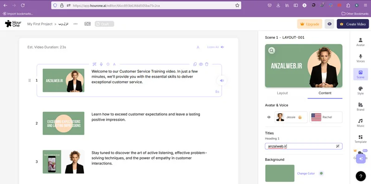The height and width of the screenshot is (184, 371).
Task: Open the Music sidebar panel
Action: pyautogui.click(x=360, y=123)
